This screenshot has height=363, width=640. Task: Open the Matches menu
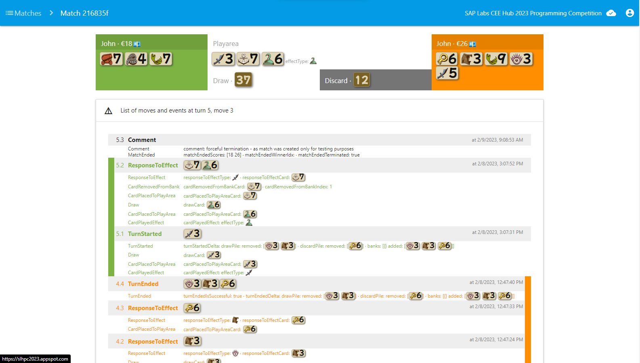click(23, 13)
